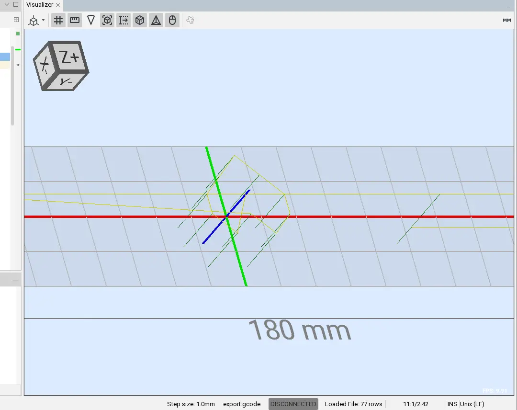Click the left panel grid layout icon
Viewport: 517px width, 410px height.
point(16,20)
